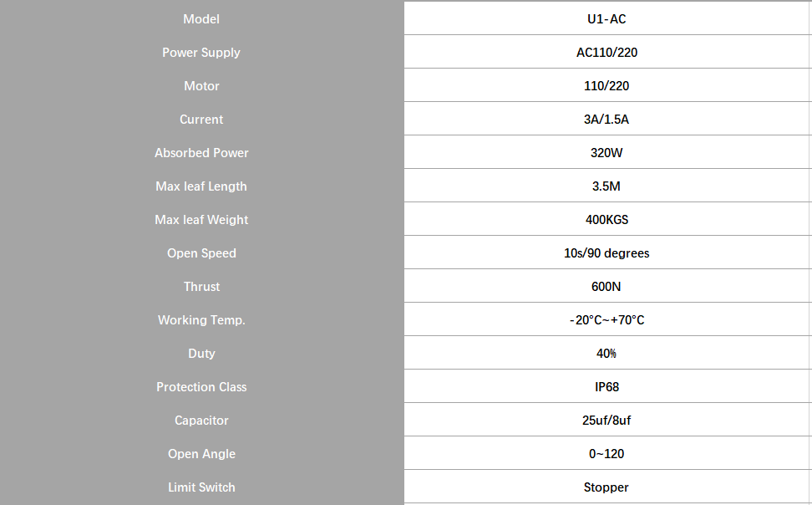Screen dimensions: 812x505
Task: Click the Open Speed label
Action: [x=201, y=252]
